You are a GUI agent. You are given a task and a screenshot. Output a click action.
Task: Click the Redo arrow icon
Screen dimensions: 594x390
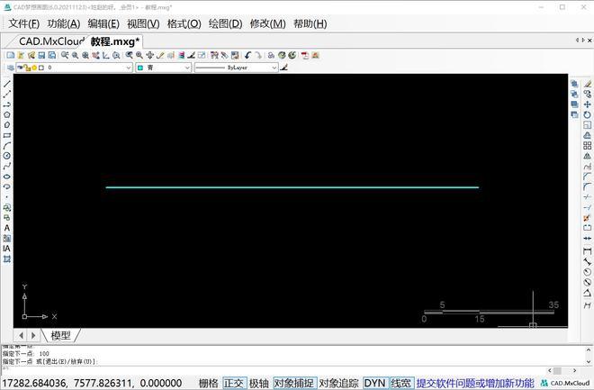[258, 55]
